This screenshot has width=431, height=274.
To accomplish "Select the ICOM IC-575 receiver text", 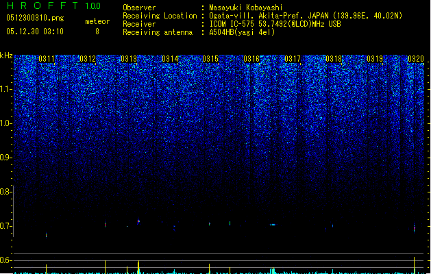I will pos(275,24).
